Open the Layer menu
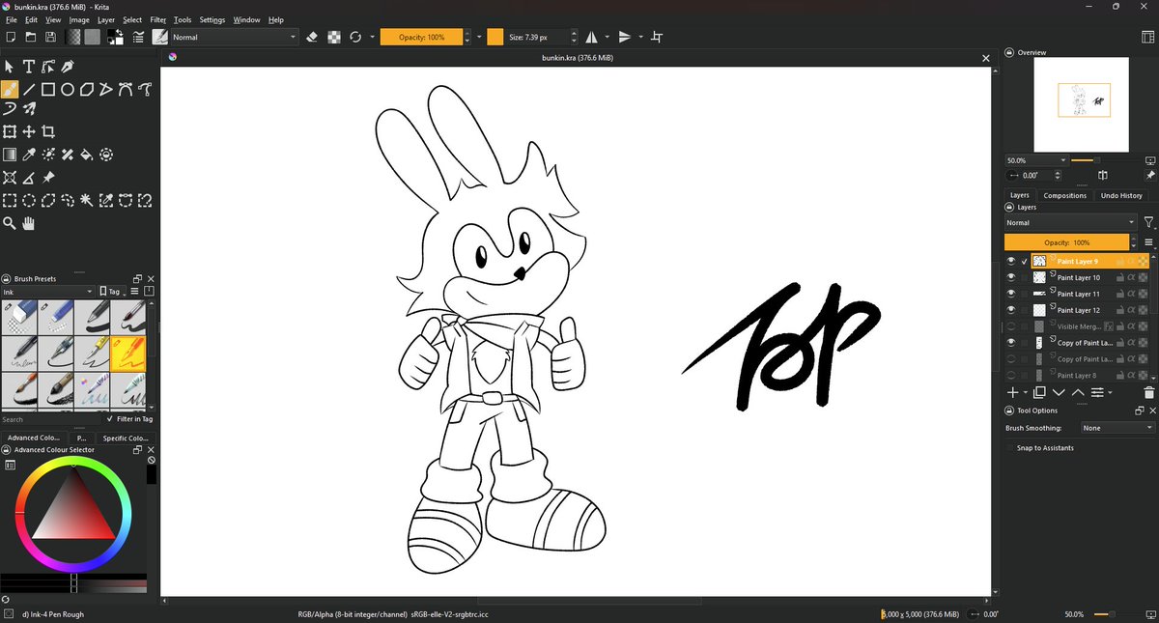 click(105, 19)
